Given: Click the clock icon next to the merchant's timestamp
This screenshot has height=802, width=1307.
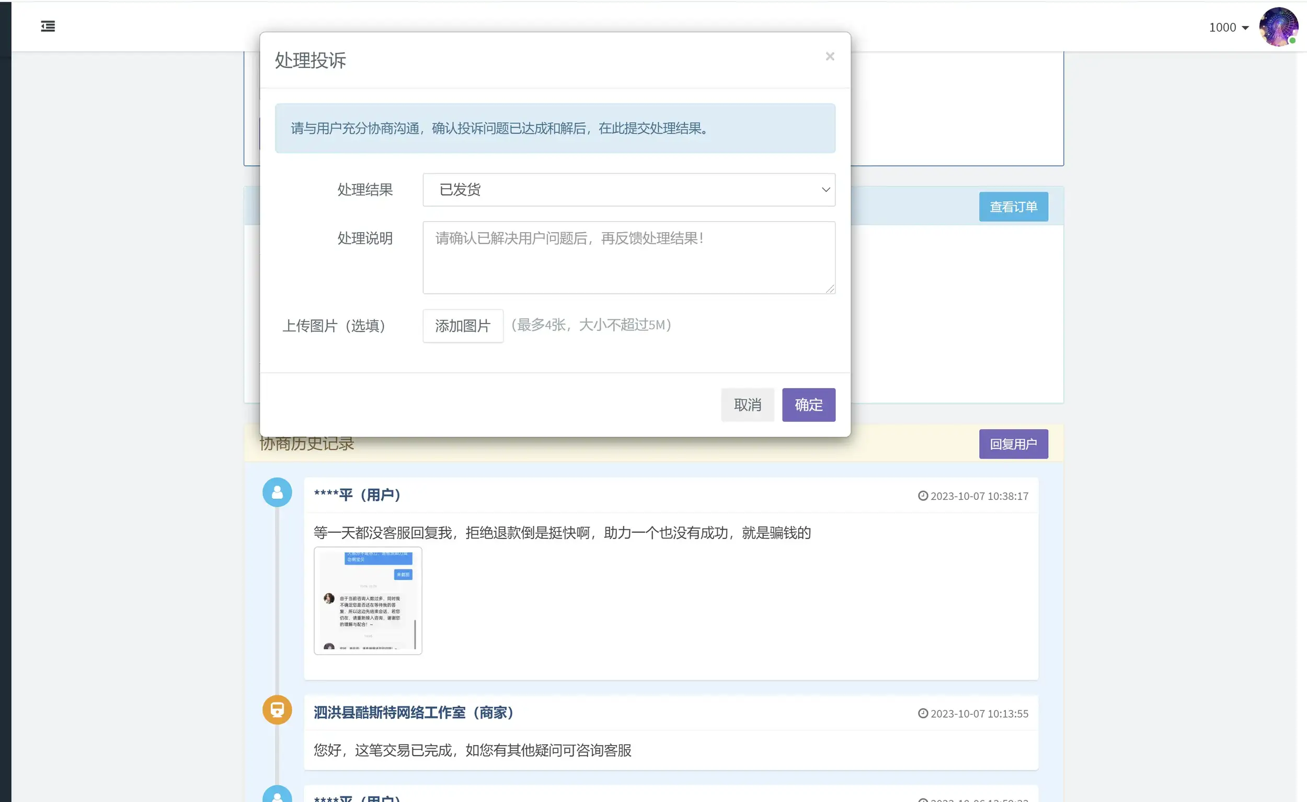Looking at the screenshot, I should (x=923, y=713).
